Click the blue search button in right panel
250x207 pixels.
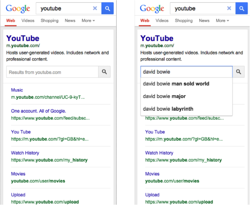click(x=242, y=8)
